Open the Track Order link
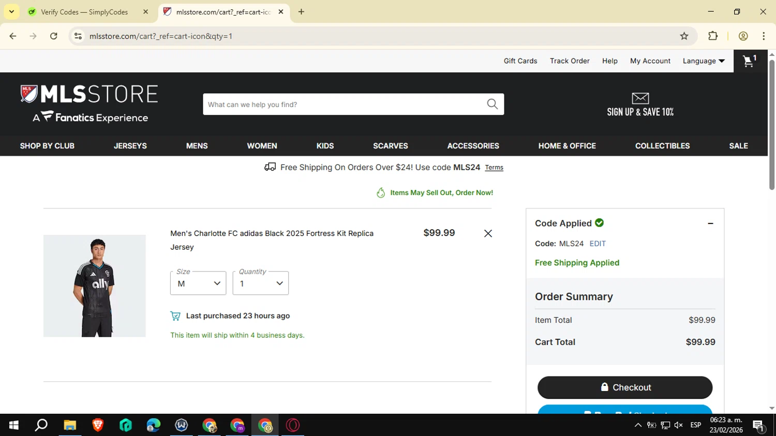Screen dimensions: 776x436 point(570,61)
